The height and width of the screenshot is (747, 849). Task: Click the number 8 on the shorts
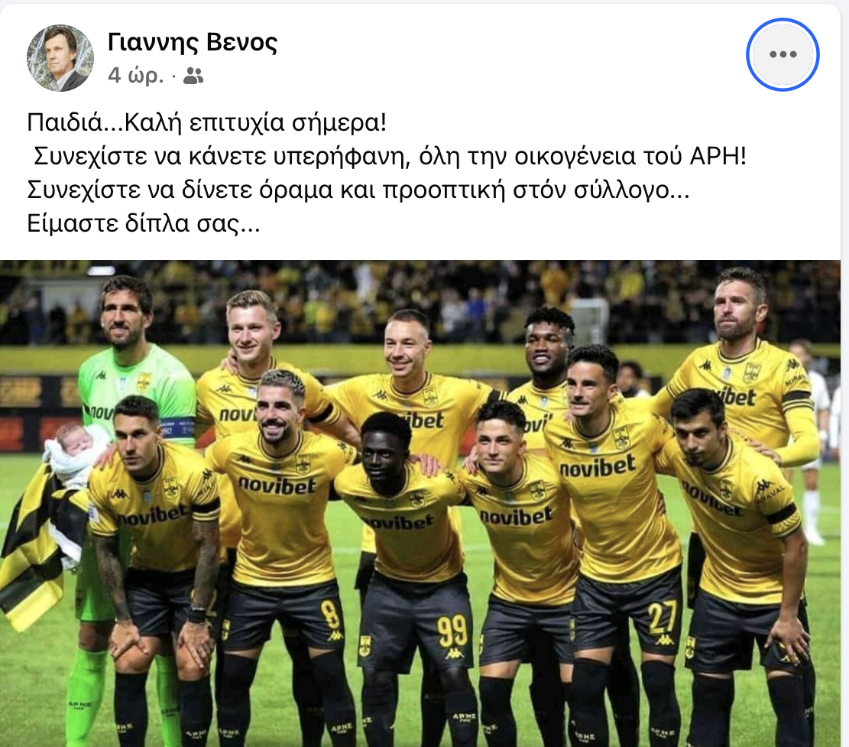(x=329, y=614)
